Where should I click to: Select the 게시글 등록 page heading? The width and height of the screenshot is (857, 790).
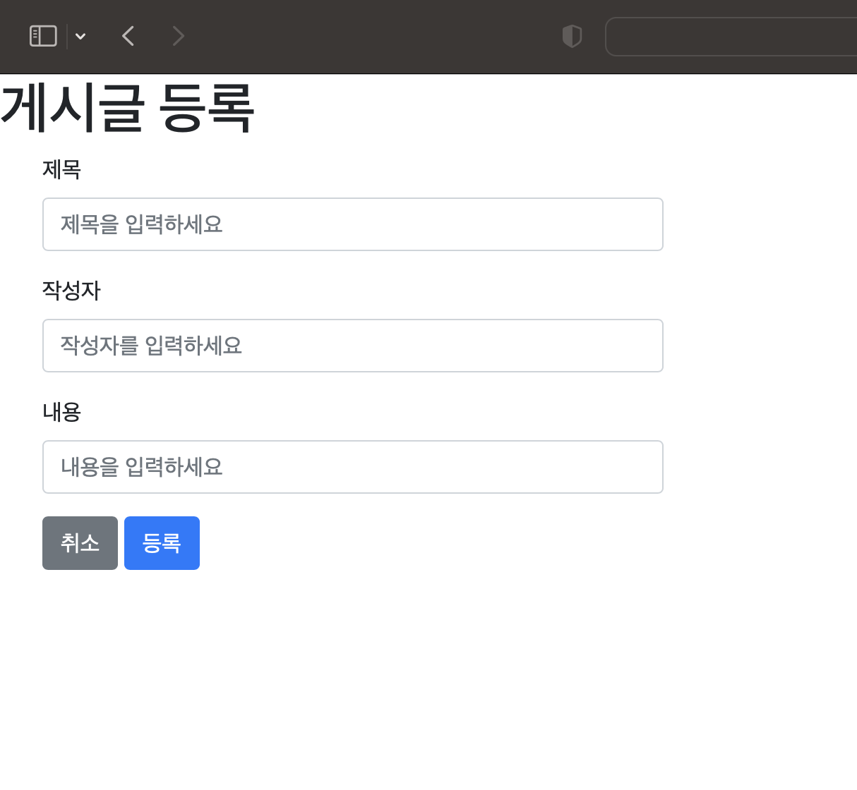pyautogui.click(x=127, y=108)
